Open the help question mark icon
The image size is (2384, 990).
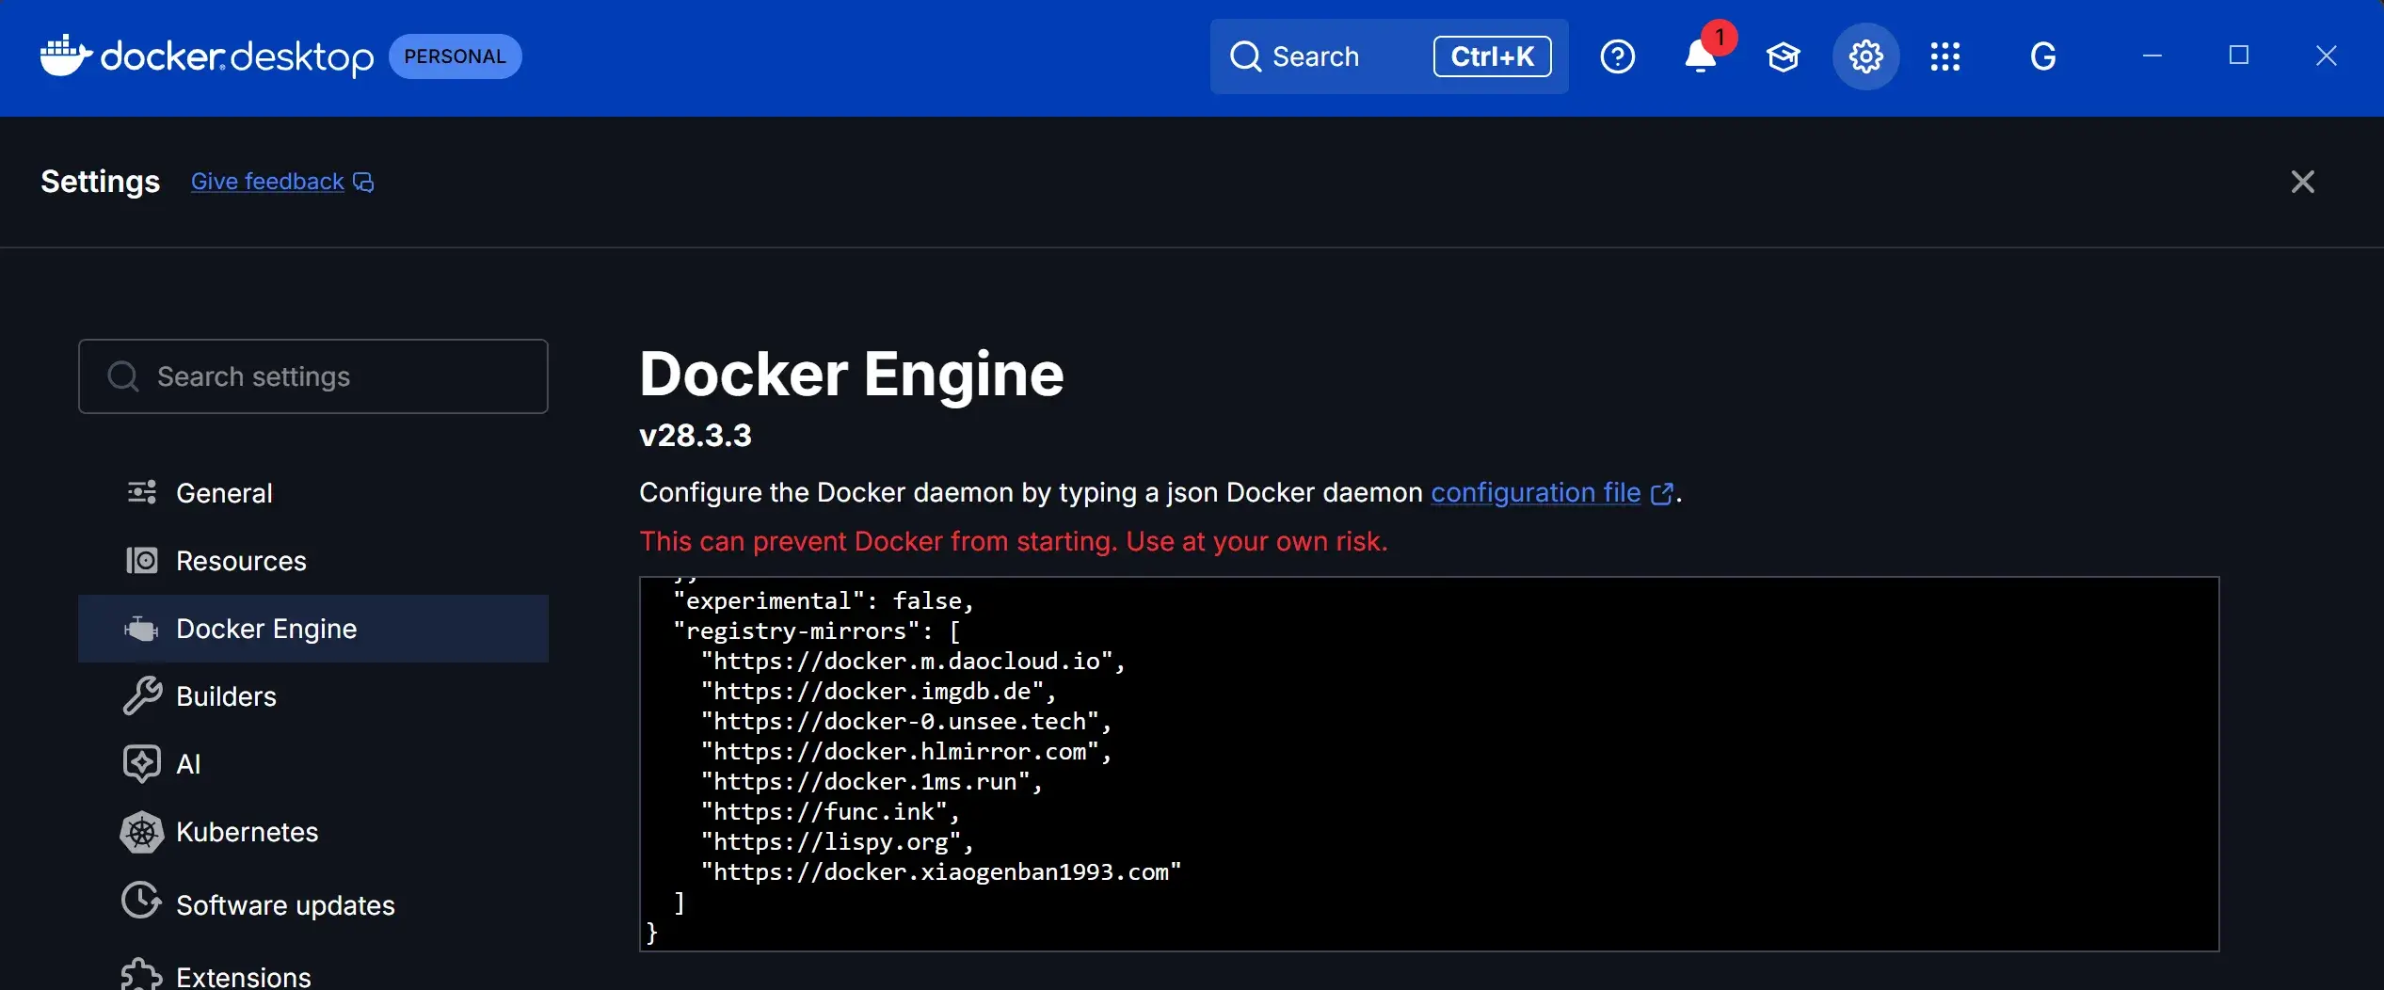pos(1617,56)
